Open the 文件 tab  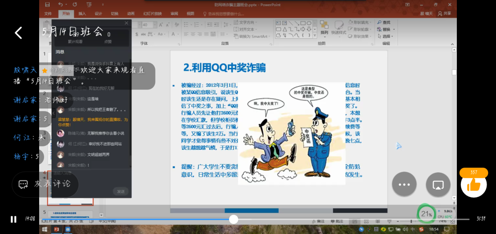click(48, 14)
